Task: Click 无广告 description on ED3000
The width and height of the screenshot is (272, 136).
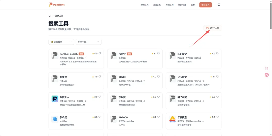Action: [122, 125]
